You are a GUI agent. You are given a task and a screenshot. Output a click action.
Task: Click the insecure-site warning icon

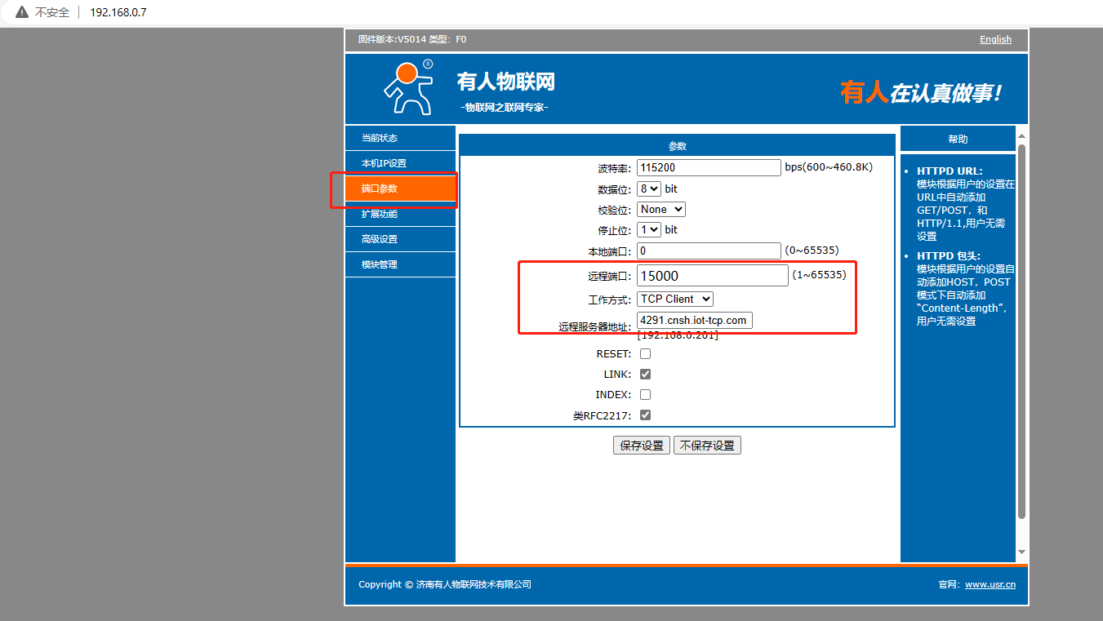[x=22, y=13]
